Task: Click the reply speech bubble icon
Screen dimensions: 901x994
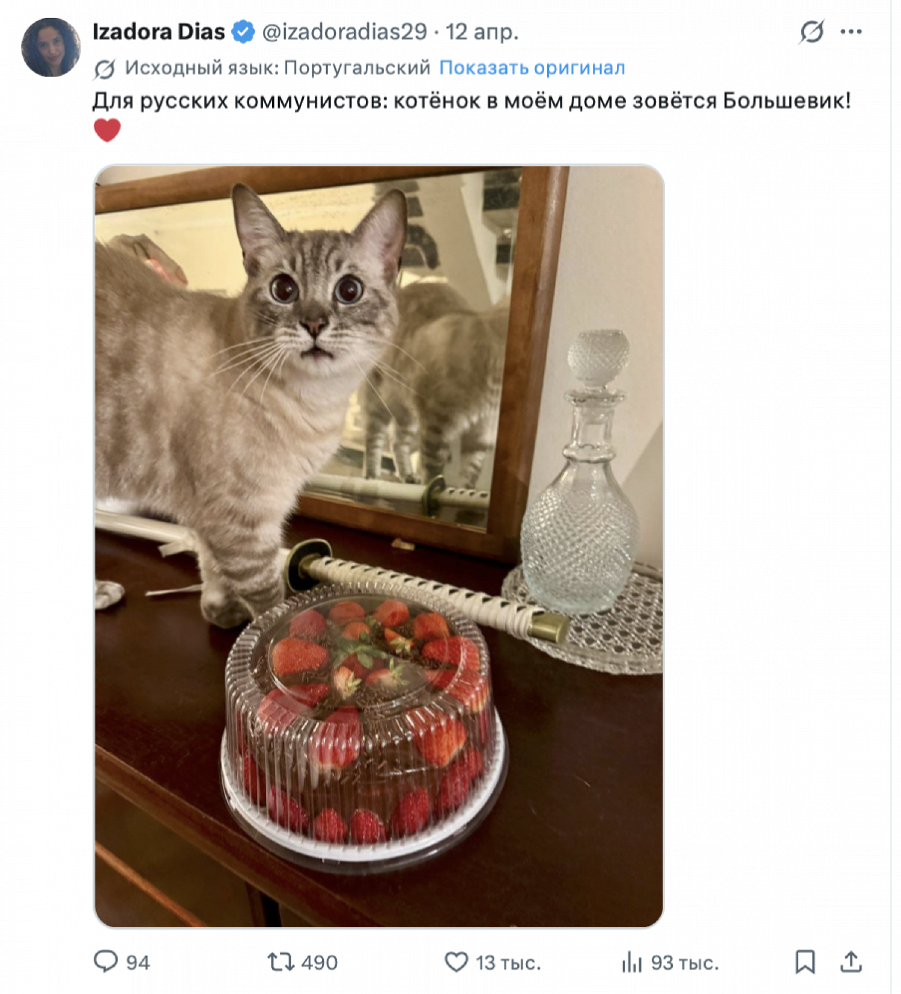Action: click(x=106, y=962)
